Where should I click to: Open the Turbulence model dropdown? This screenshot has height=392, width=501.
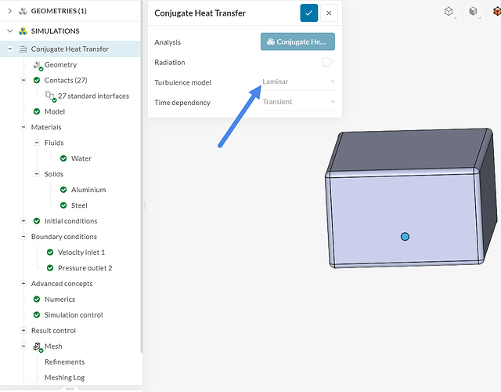point(297,82)
